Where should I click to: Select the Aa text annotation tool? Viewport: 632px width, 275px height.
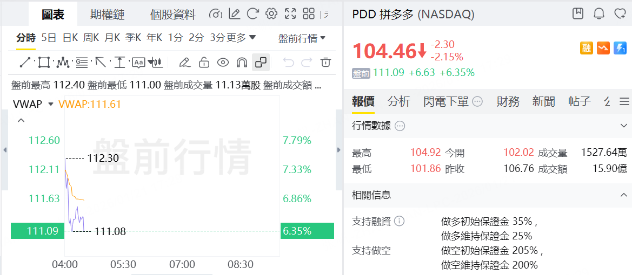[x=138, y=63]
